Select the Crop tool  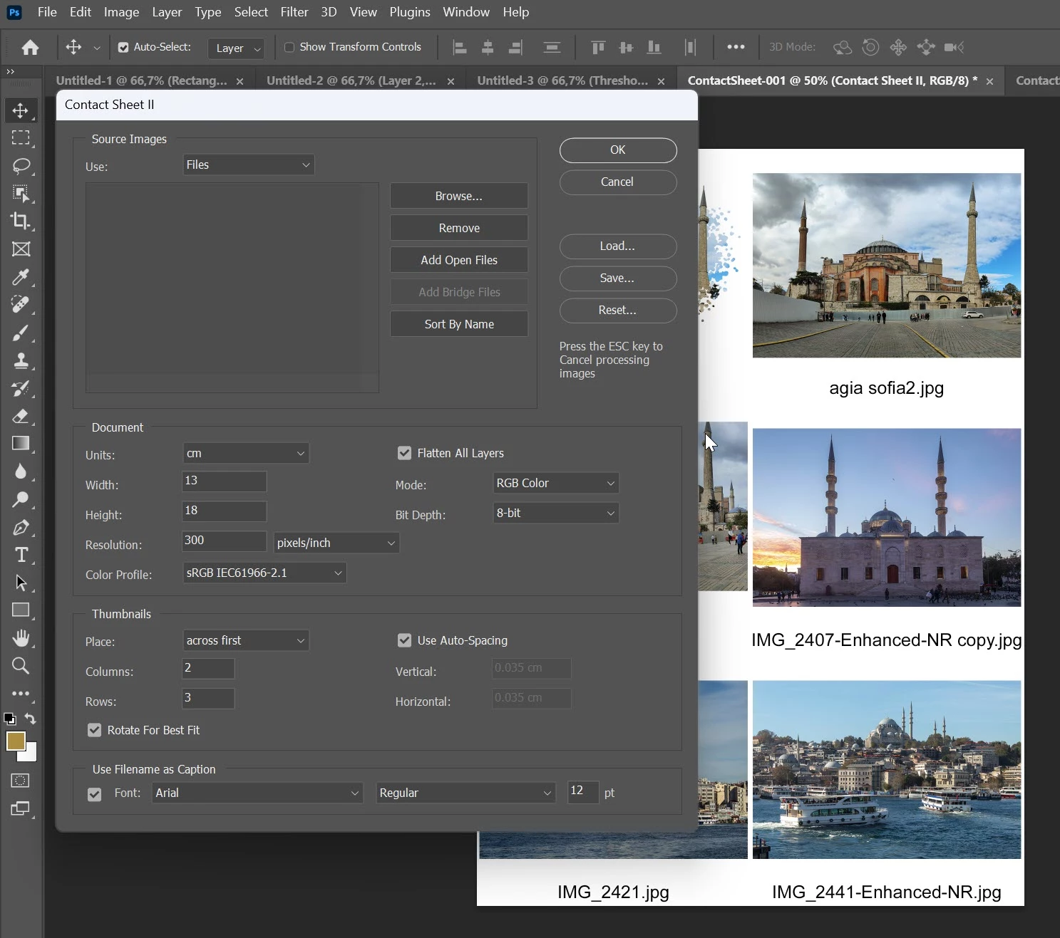[x=21, y=221]
